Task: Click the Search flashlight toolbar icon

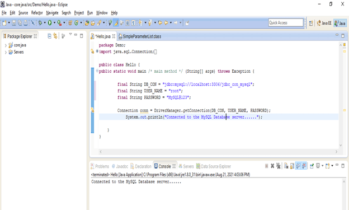Action: click(99, 23)
